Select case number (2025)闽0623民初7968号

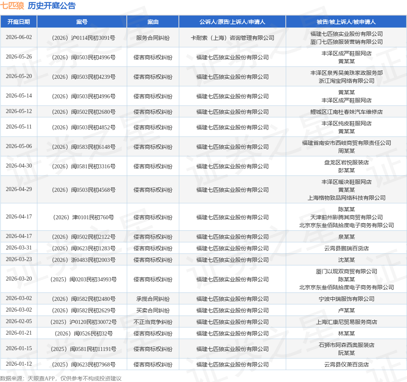[x=83, y=364]
